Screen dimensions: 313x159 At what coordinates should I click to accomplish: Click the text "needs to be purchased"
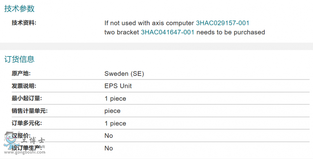[x=231, y=32]
